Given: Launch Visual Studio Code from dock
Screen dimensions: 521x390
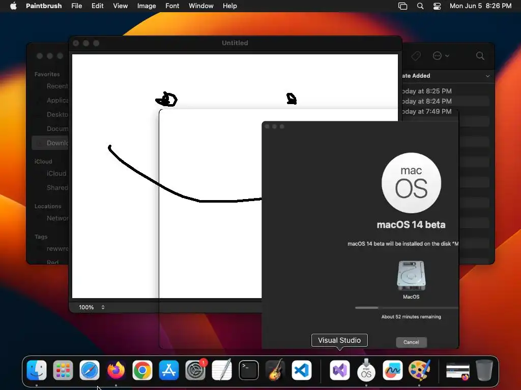Looking at the screenshot, I should tap(302, 370).
